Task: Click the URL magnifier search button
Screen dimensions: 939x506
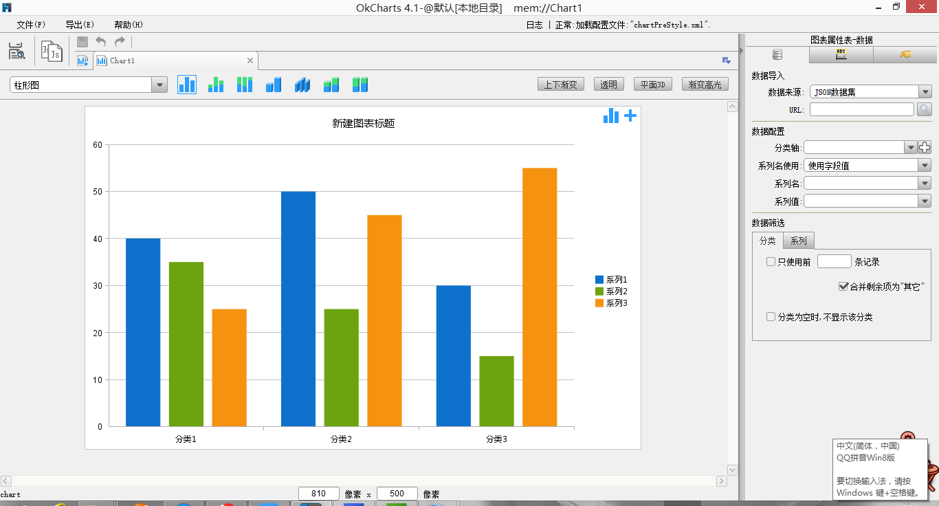Action: (x=925, y=109)
